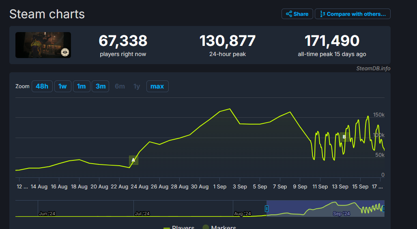Click the 171,490 all-time peak figure

pos(332,41)
